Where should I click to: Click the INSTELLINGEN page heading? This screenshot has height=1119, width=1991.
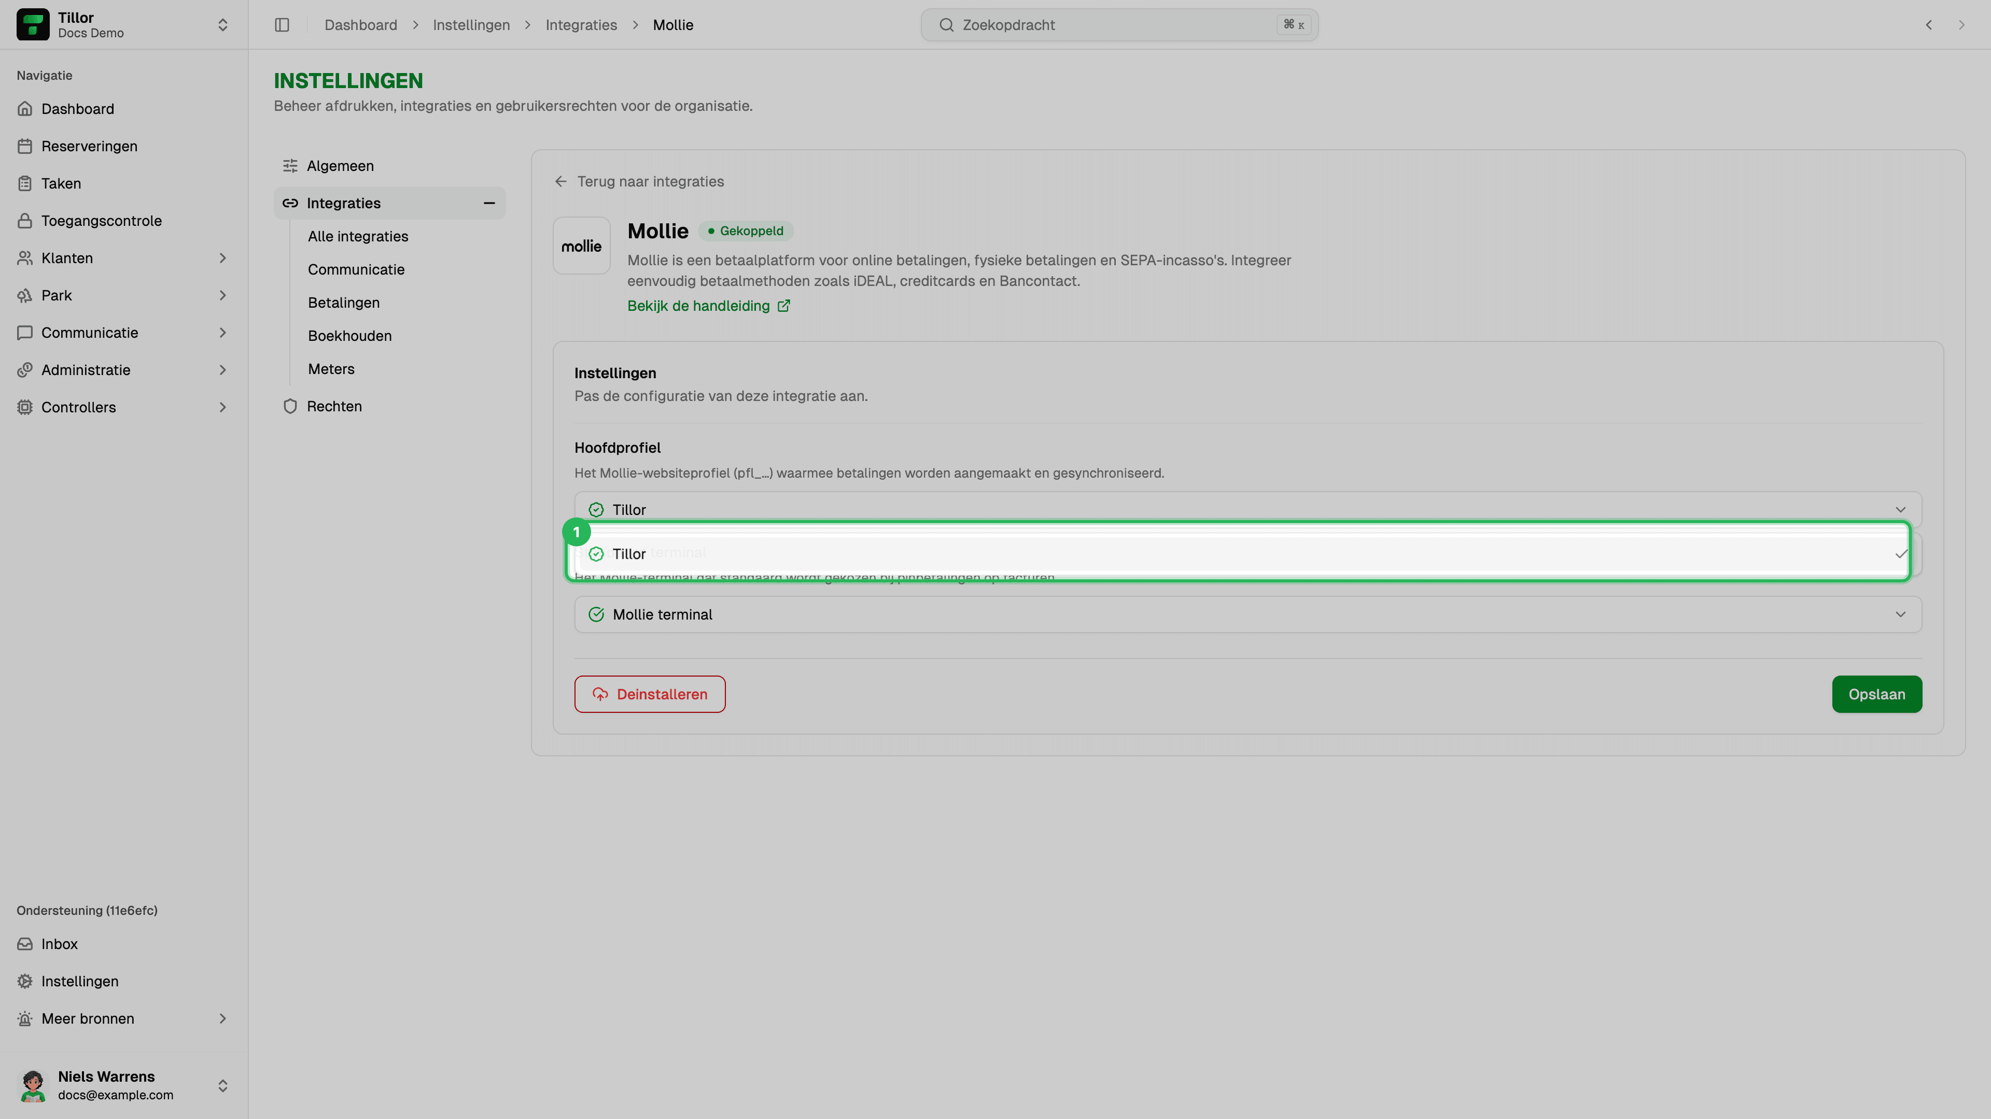[348, 80]
